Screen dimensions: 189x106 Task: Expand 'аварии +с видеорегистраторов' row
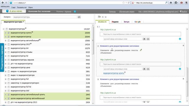point(6,71)
